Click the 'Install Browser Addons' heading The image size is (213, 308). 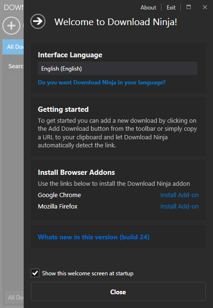click(76, 172)
